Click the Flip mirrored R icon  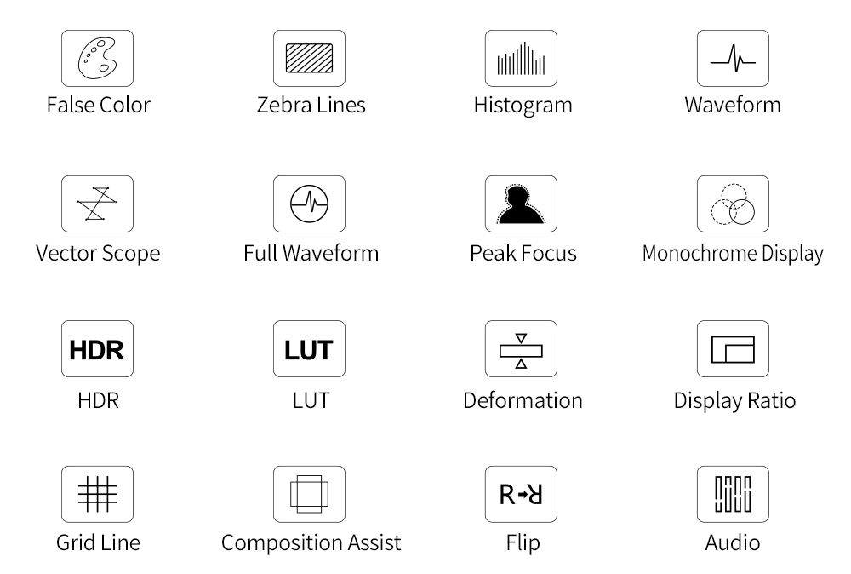[x=521, y=494]
